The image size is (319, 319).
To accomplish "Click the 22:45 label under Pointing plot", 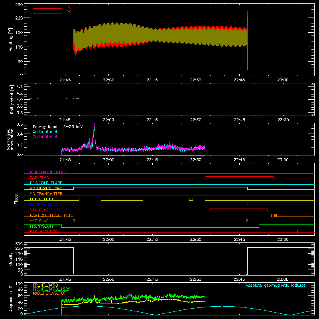I will pyautogui.click(x=239, y=80).
